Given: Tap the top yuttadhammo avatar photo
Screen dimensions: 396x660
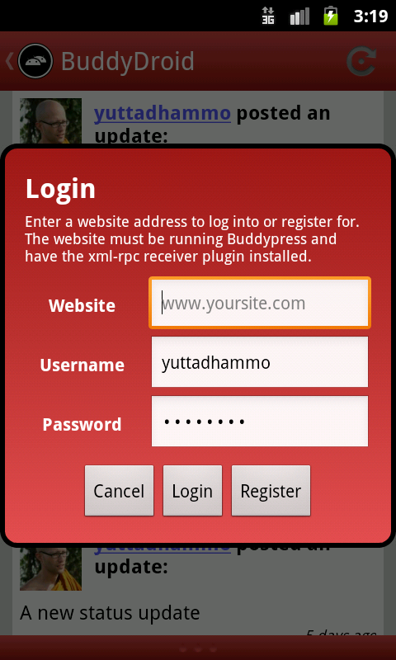Looking at the screenshot, I should tap(50, 121).
